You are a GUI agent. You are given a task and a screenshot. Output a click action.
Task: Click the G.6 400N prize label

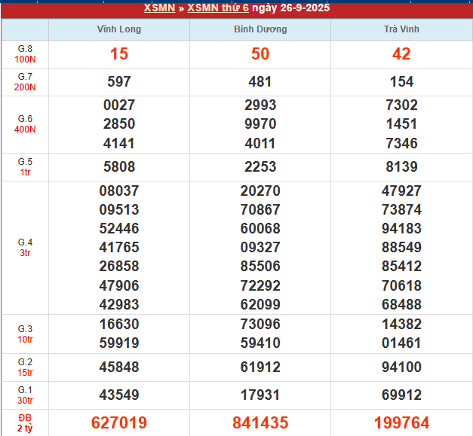25,124
